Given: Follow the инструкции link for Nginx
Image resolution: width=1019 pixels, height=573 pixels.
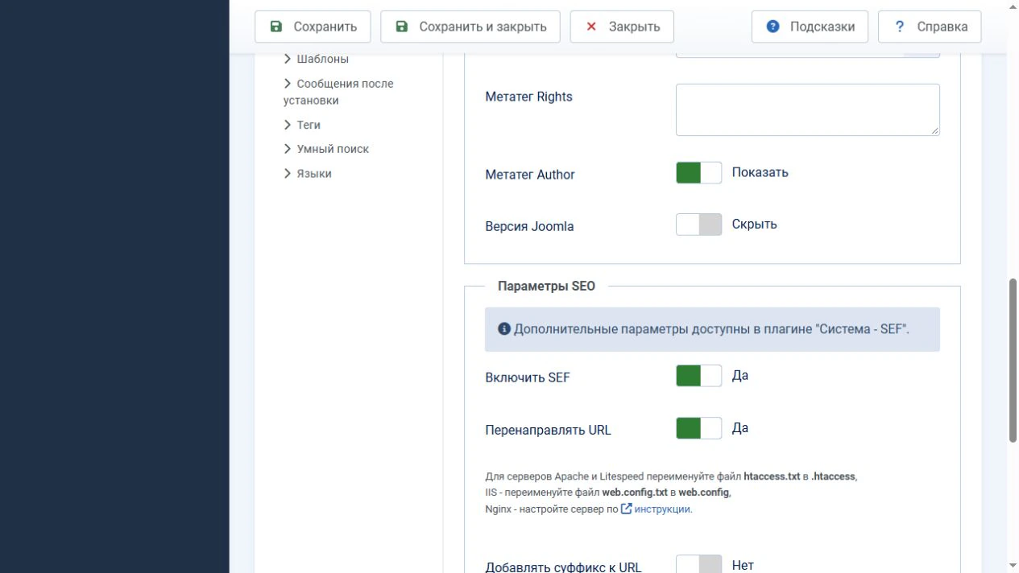Looking at the screenshot, I should (663, 509).
